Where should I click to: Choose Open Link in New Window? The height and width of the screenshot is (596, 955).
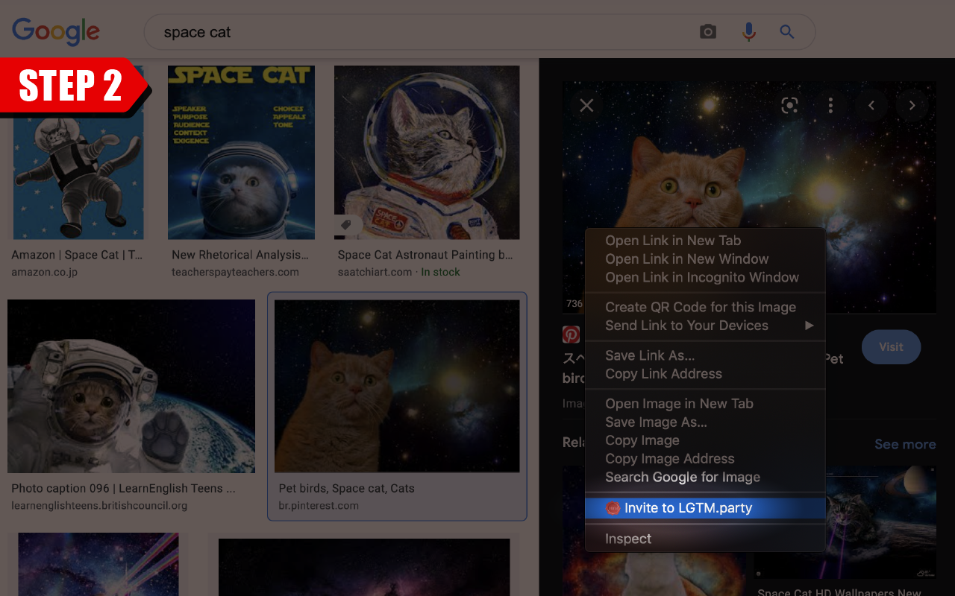[705, 259]
